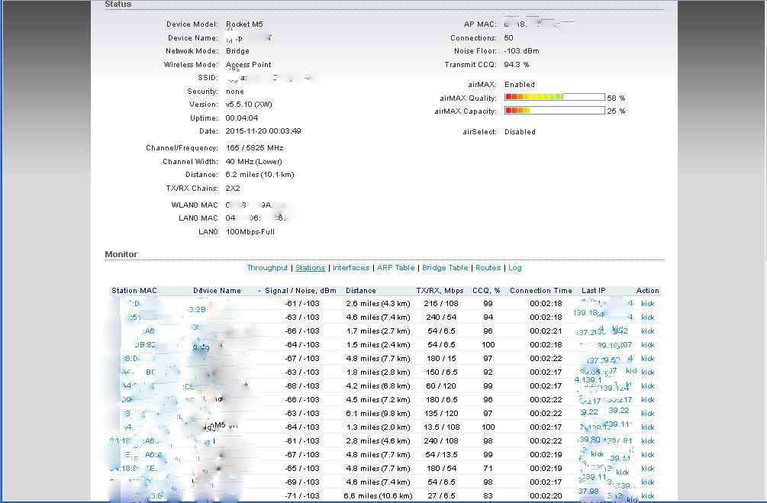Select the Stations monitor link
Image resolution: width=767 pixels, height=503 pixels.
click(310, 268)
